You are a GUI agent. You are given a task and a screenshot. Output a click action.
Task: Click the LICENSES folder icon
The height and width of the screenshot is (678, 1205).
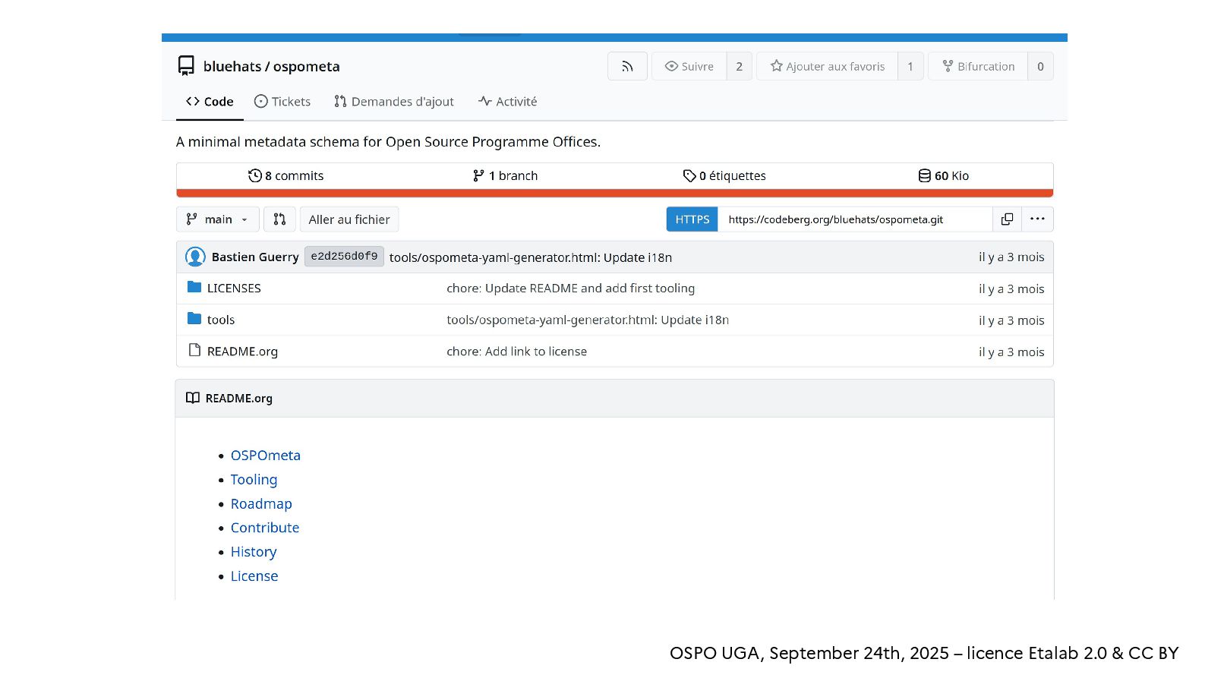point(194,287)
